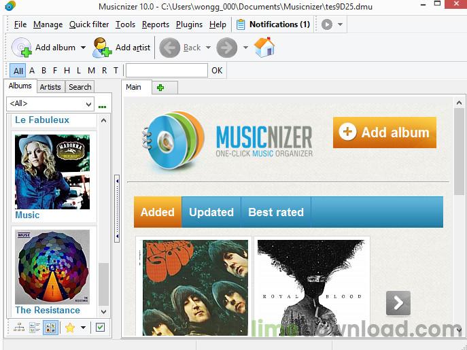The height and width of the screenshot is (350, 467).
Task: Filter albums by letter B
Action: (x=44, y=71)
